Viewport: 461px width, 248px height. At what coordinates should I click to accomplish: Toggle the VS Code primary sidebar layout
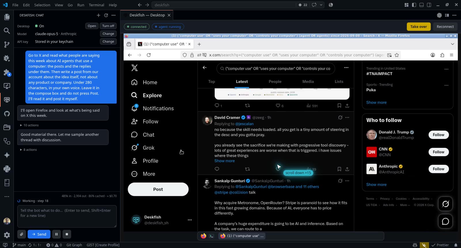tap(414, 5)
